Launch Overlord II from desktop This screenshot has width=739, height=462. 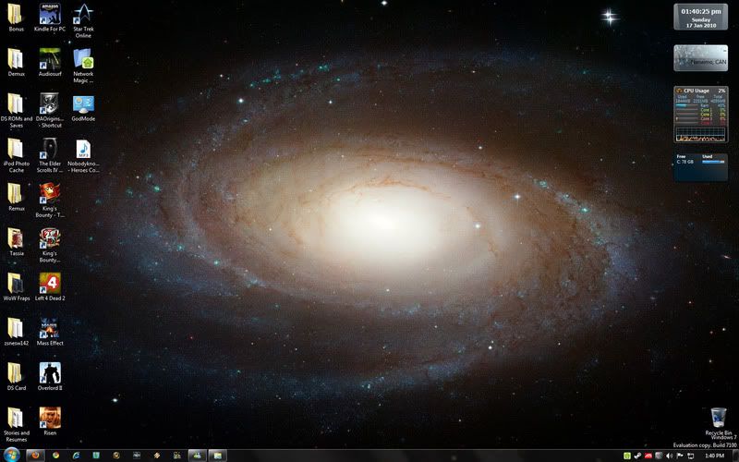50,373
